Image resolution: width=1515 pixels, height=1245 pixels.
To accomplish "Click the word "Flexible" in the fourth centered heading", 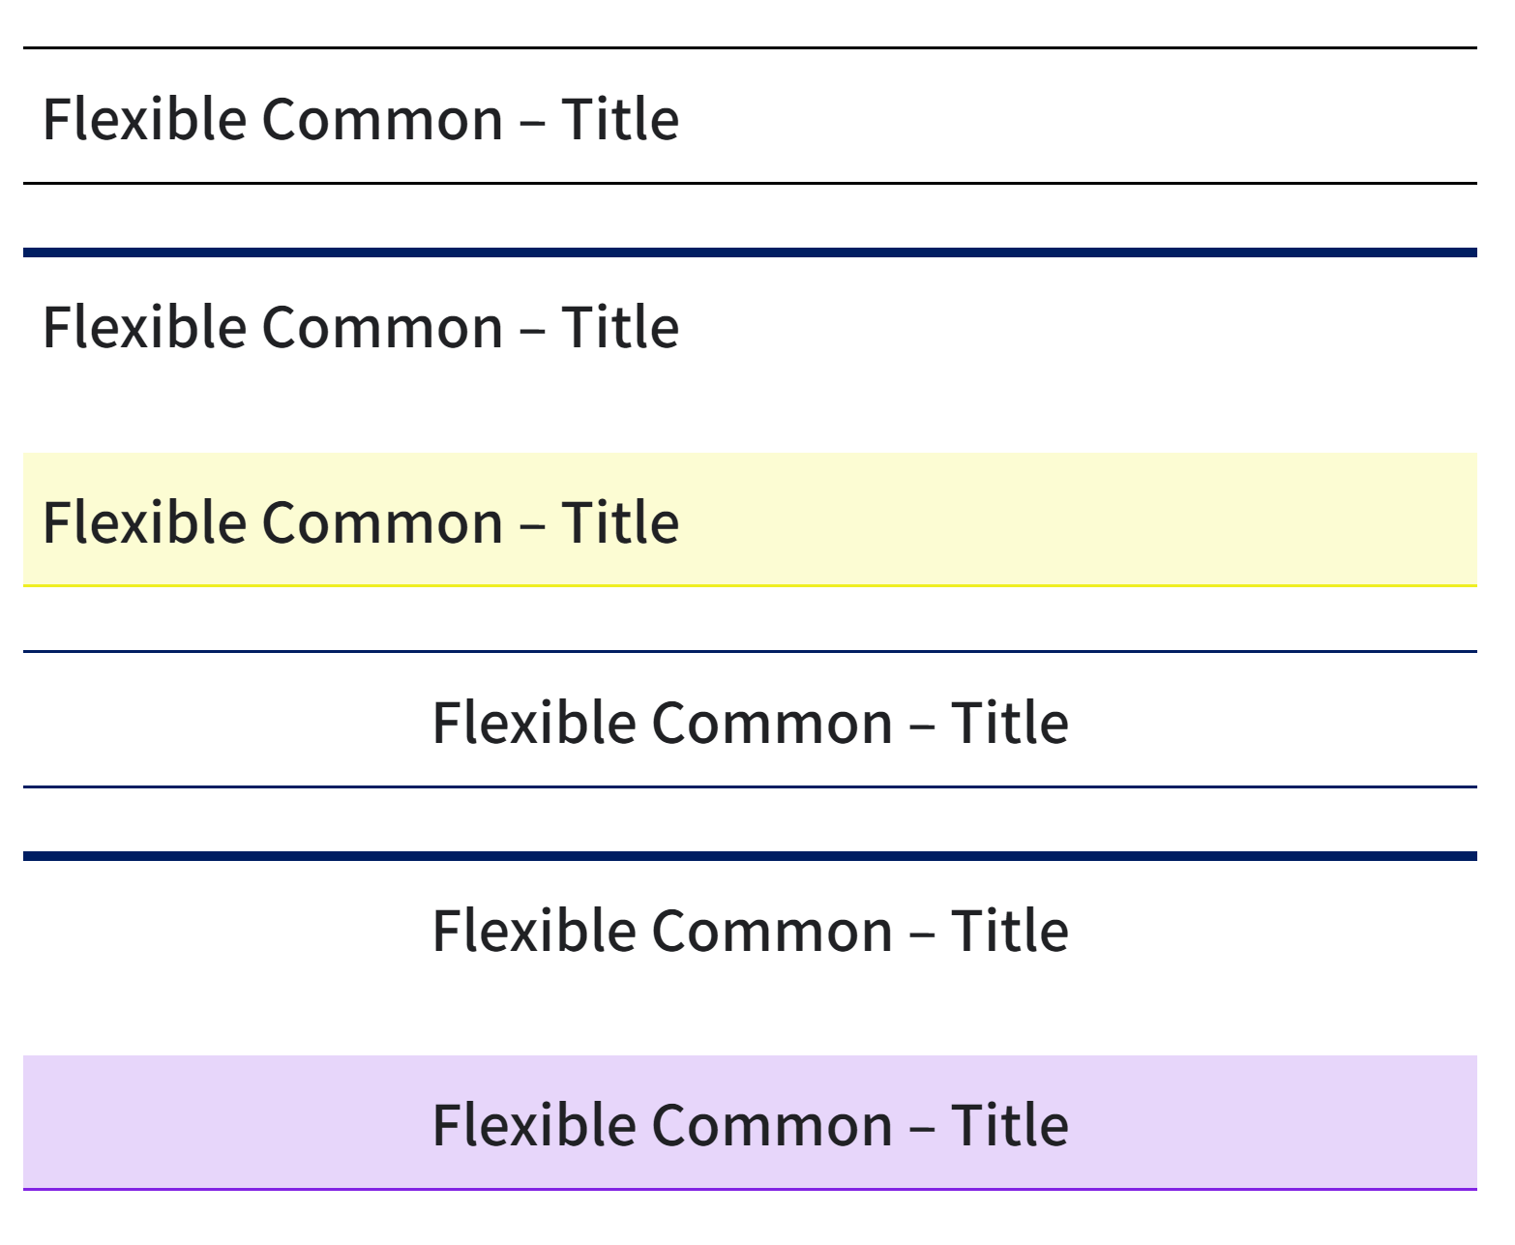I will (x=534, y=723).
